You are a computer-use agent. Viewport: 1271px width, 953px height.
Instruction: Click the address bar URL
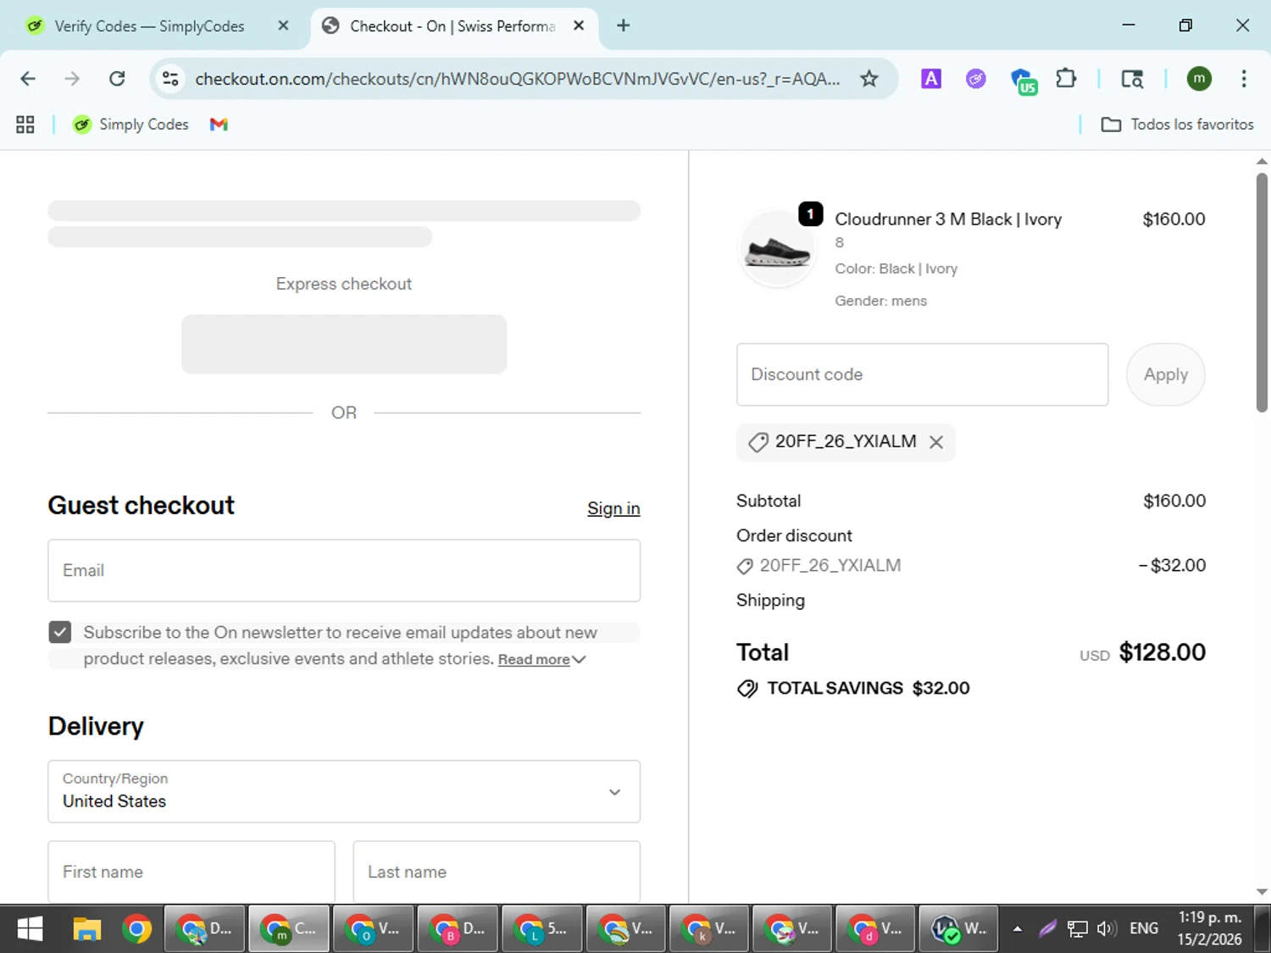tap(517, 79)
